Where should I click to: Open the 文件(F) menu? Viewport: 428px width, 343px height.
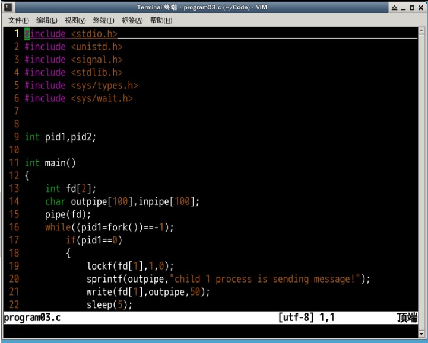pyautogui.click(x=18, y=20)
